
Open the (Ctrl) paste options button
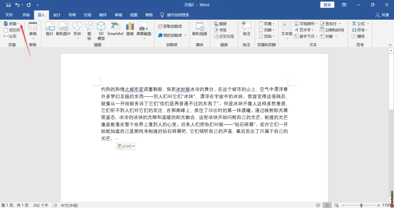click(x=126, y=146)
